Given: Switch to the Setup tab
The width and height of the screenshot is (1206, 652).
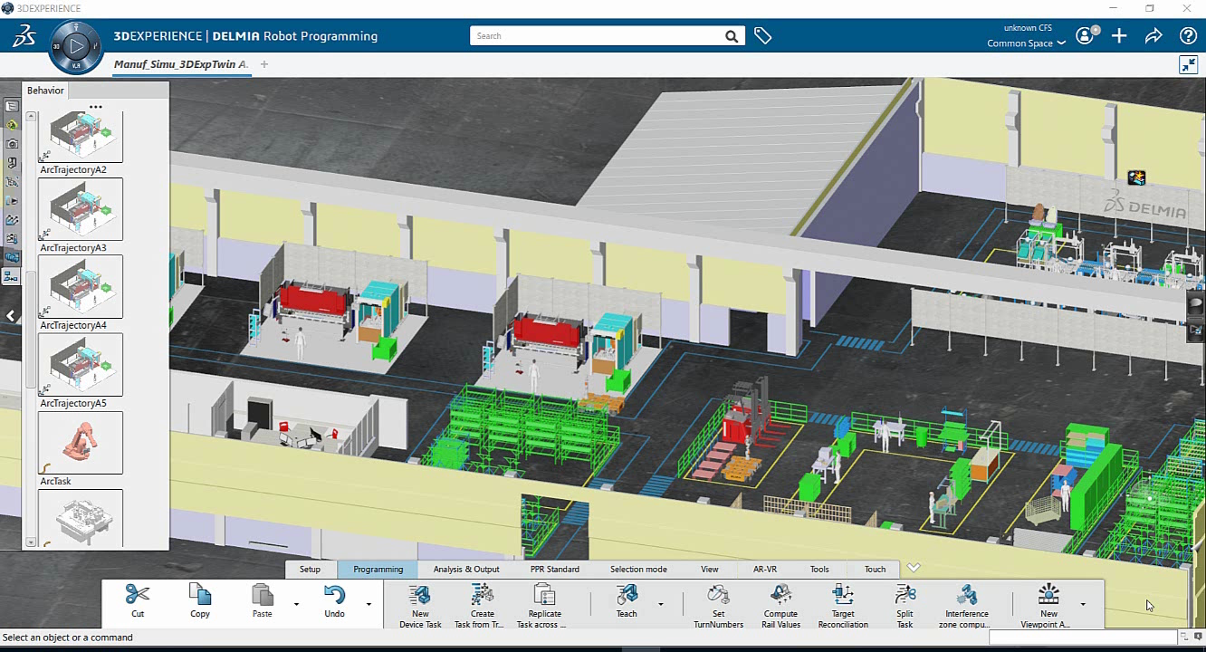Looking at the screenshot, I should 311,570.
